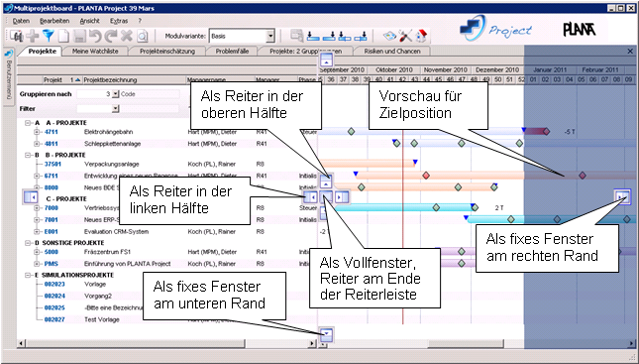Open the Extras menu
The height and width of the screenshot is (364, 639).
[119, 21]
